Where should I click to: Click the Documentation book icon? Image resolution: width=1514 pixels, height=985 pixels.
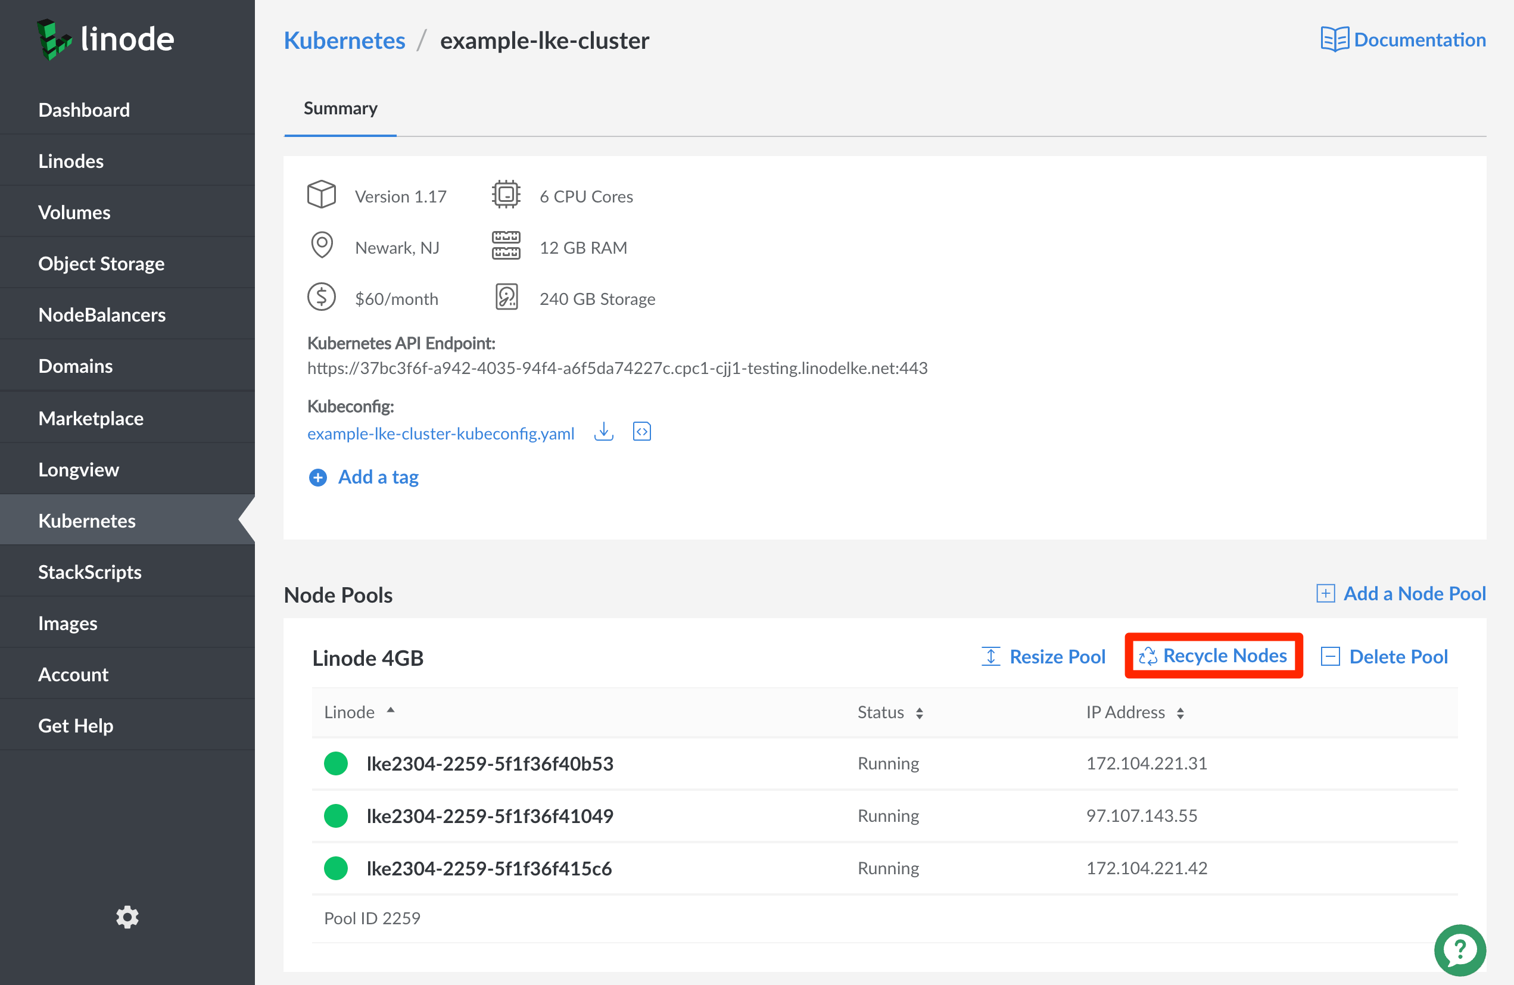click(x=1334, y=39)
